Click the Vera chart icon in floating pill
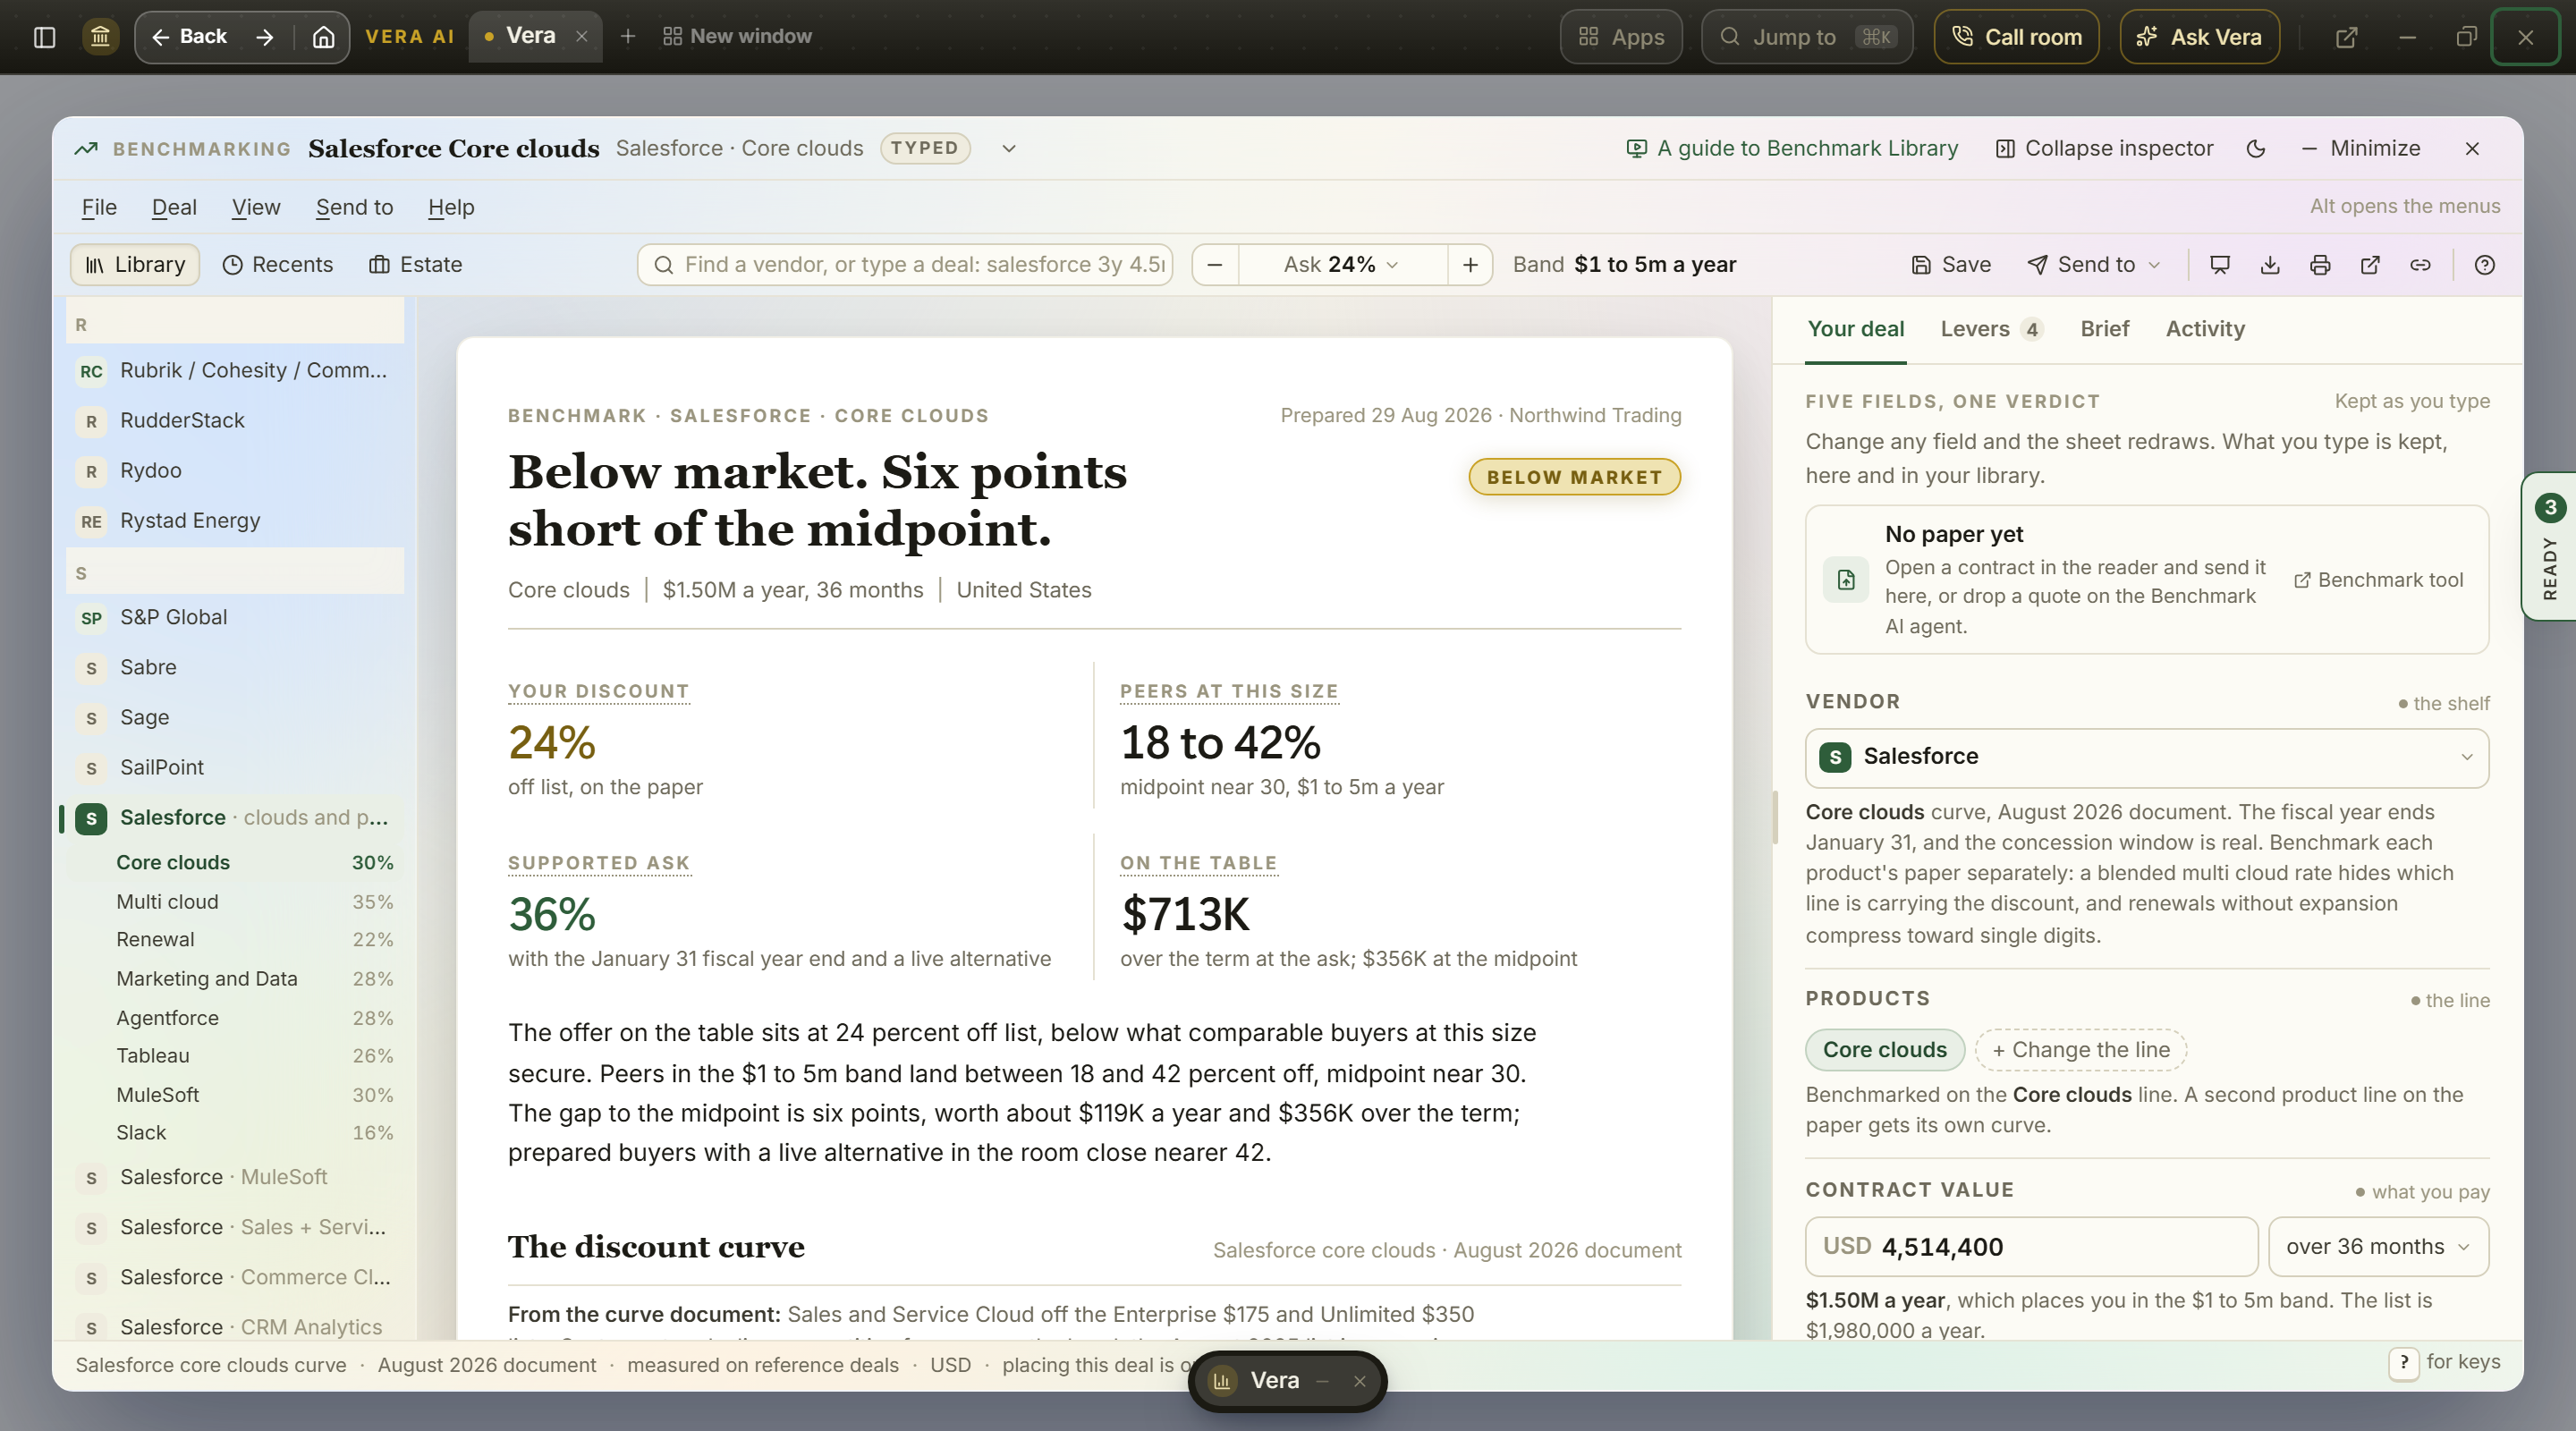The image size is (2576, 1431). pos(1221,1381)
